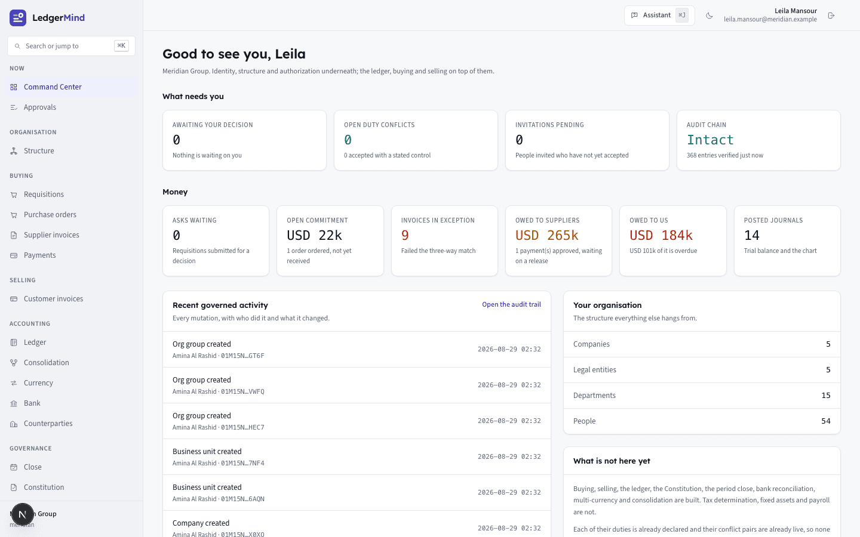Open the Assistant panel

659,16
